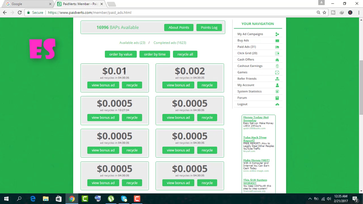Click the Forum icon in navigation
The height and width of the screenshot is (204, 363).
277,98
